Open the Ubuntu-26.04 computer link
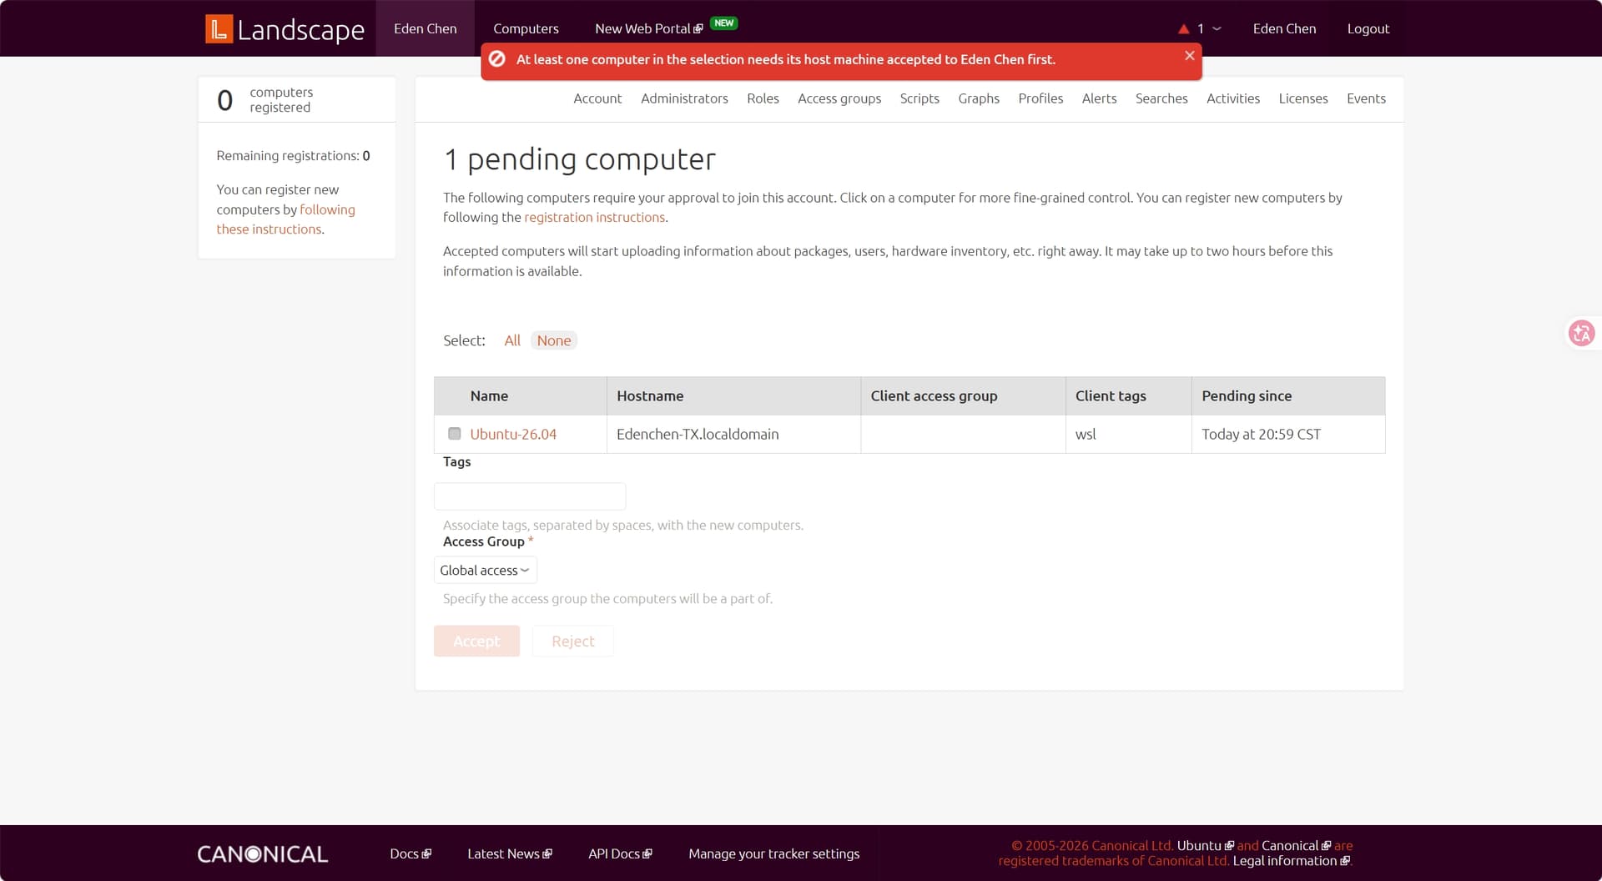This screenshot has width=1602, height=881. pyautogui.click(x=513, y=434)
